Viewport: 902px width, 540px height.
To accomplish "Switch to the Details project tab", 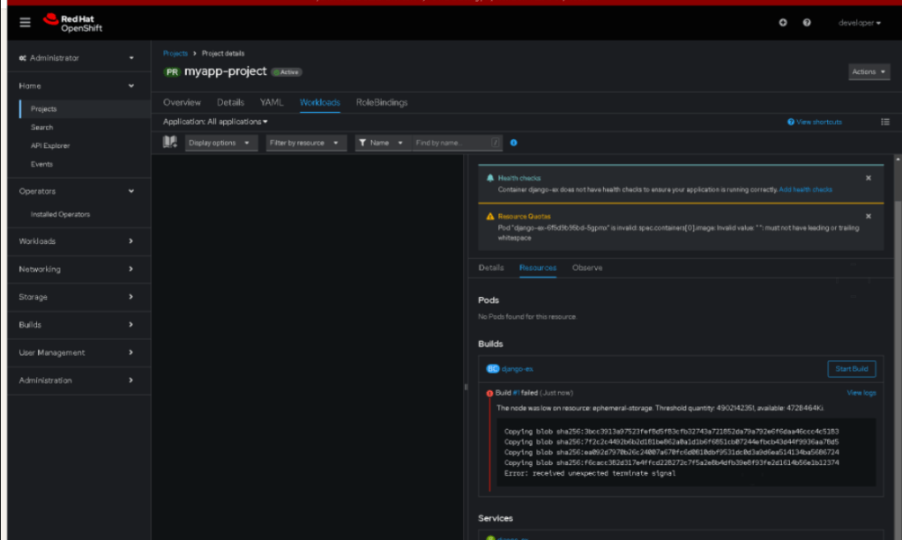I will pos(230,102).
